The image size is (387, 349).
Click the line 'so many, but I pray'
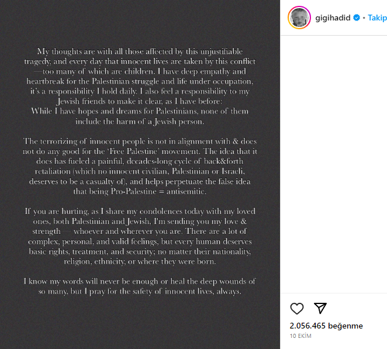140,291
